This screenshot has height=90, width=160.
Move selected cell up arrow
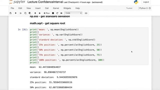tap(35, 13)
